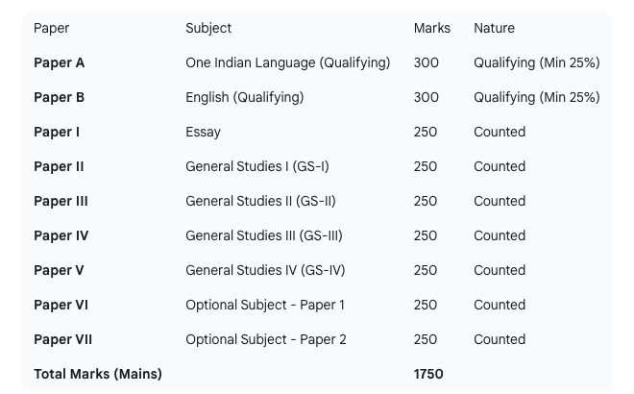
Task: Select "General Studies IV (GS-IV)" cell
Action: click(x=265, y=271)
